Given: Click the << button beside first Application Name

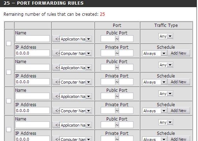Looking at the screenshot, I should tap(56, 39).
